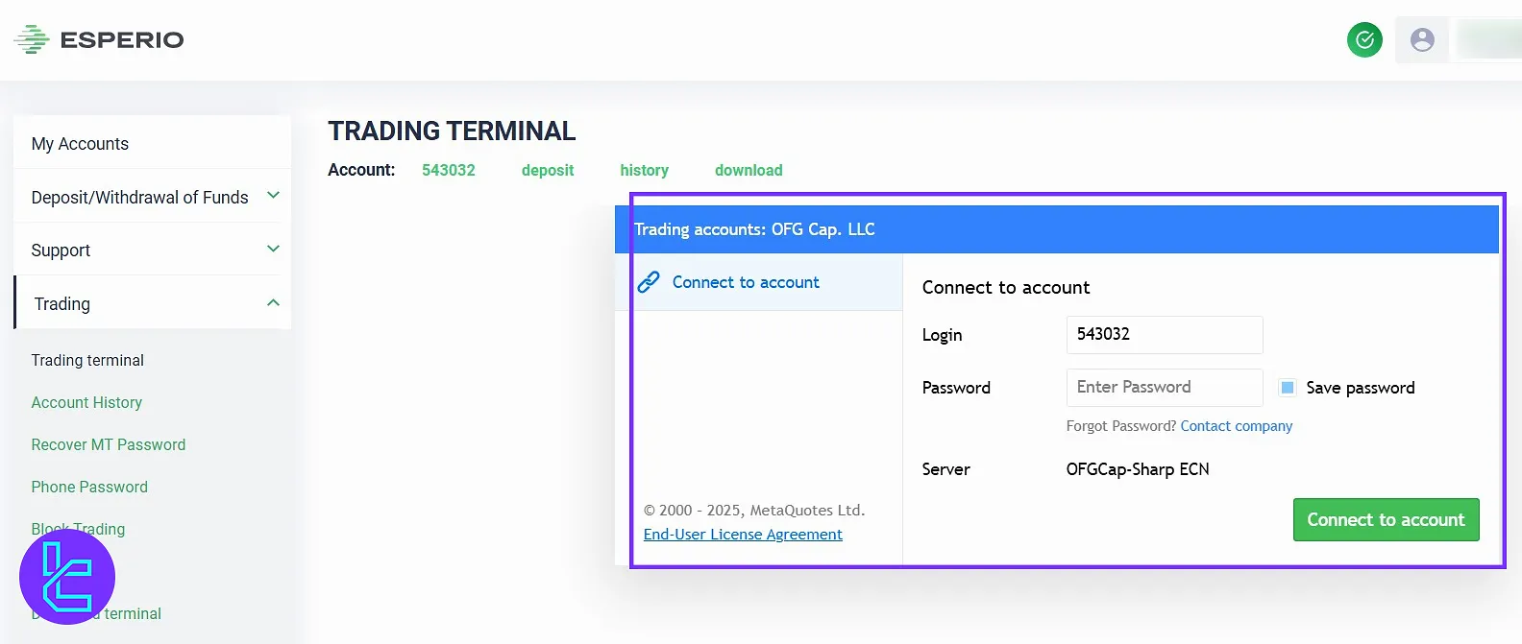
Task: Click the chain link icon beside Connect to account
Action: [x=649, y=282]
